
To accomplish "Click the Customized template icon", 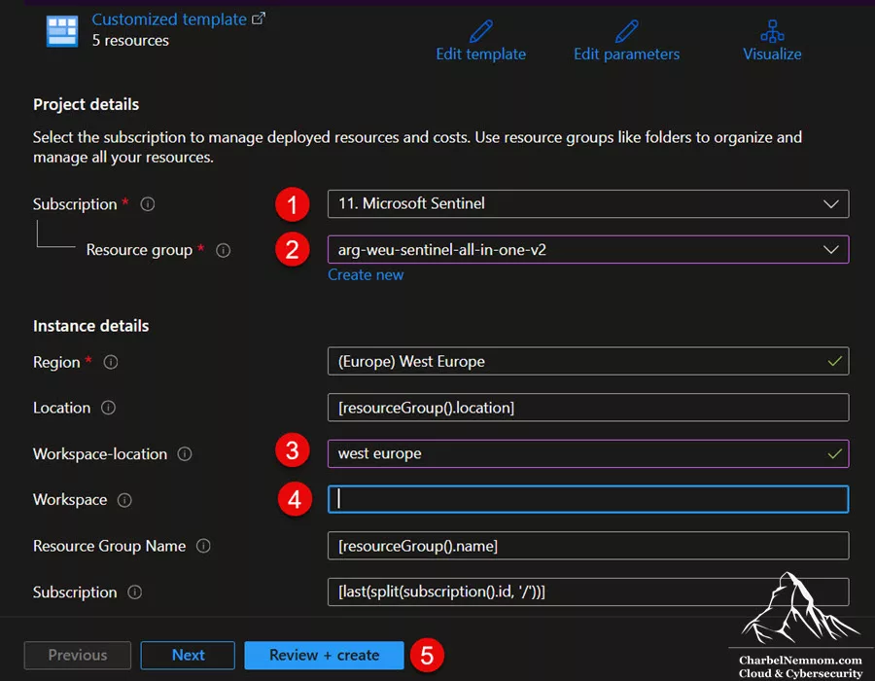I will pos(62,31).
